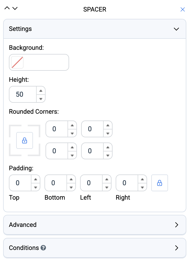Viewport: 190px width, 262px height.
Task: Increase the Right padding value
Action: tap(142, 179)
